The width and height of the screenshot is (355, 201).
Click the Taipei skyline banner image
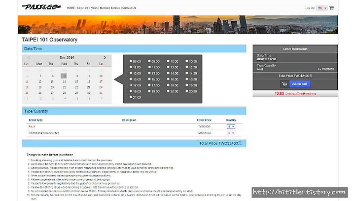pos(177,25)
